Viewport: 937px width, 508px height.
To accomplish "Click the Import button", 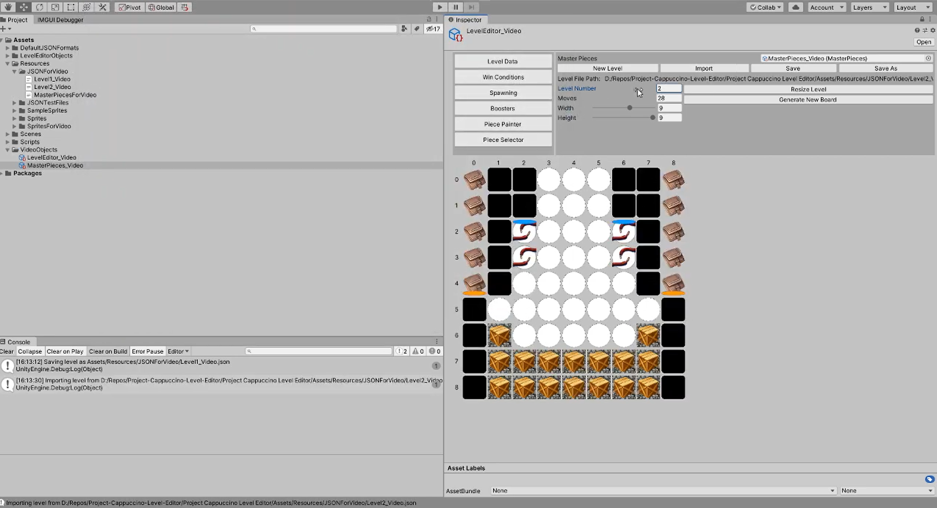I will click(703, 69).
